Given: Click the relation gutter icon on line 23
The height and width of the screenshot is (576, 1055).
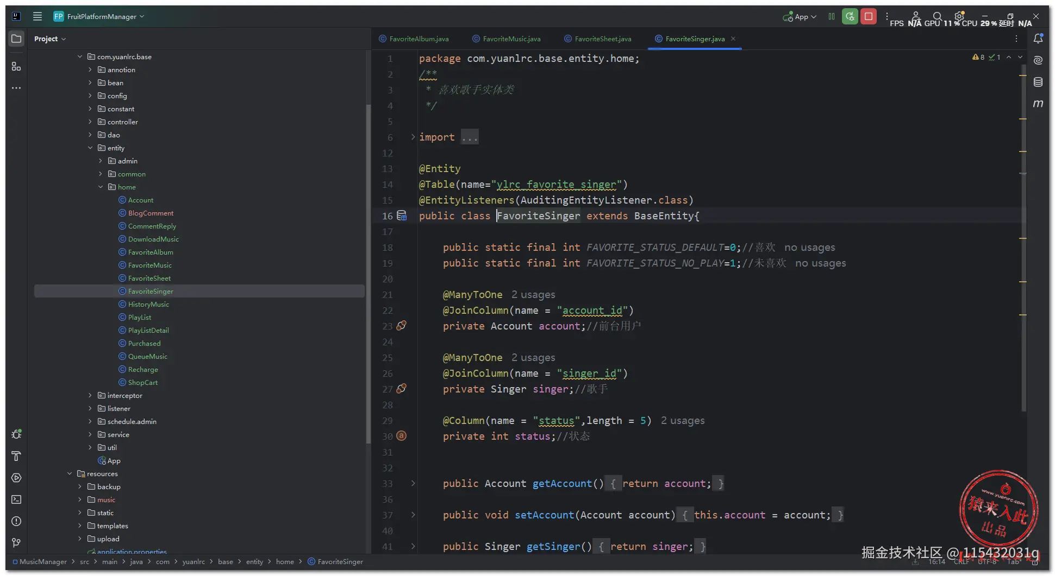Looking at the screenshot, I should (x=402, y=326).
